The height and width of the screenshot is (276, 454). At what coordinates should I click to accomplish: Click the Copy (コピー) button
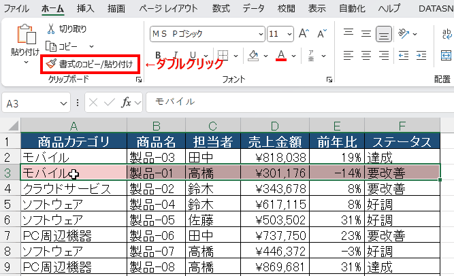coord(62,46)
